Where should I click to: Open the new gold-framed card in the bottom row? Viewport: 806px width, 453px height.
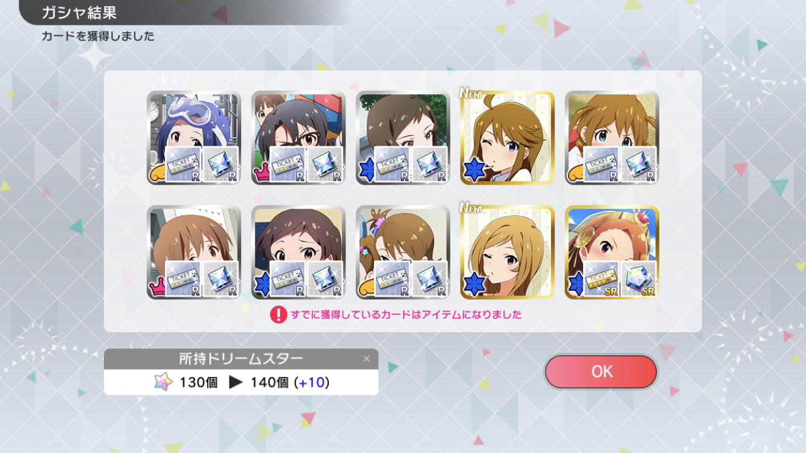[508, 252]
